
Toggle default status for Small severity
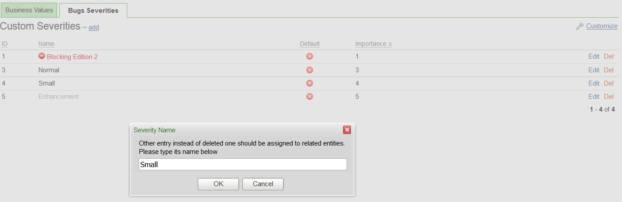click(309, 83)
